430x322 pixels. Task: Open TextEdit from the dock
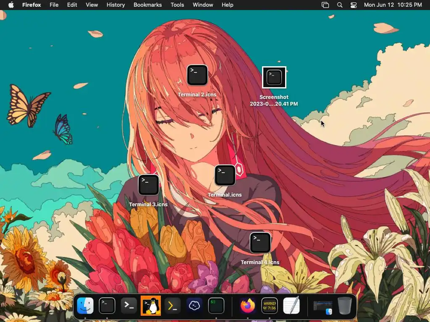pyautogui.click(x=291, y=306)
